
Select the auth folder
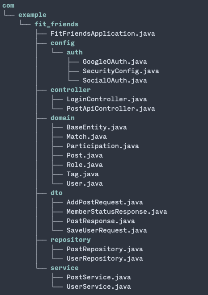(x=75, y=52)
